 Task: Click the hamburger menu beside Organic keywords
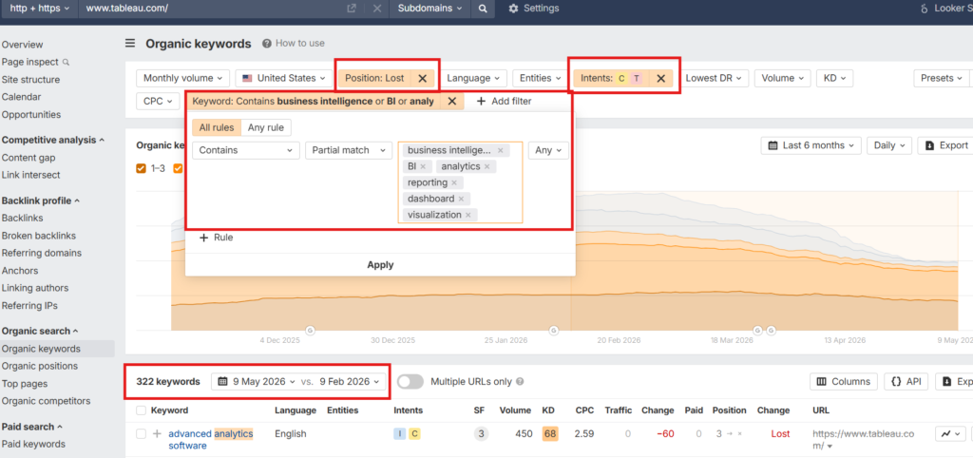[130, 44]
